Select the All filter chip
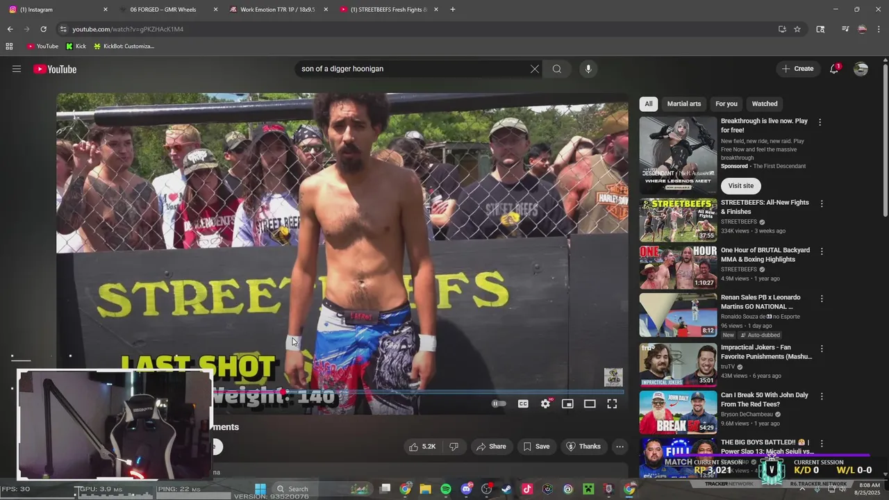Screen dimensions: 889x500 click(649, 103)
